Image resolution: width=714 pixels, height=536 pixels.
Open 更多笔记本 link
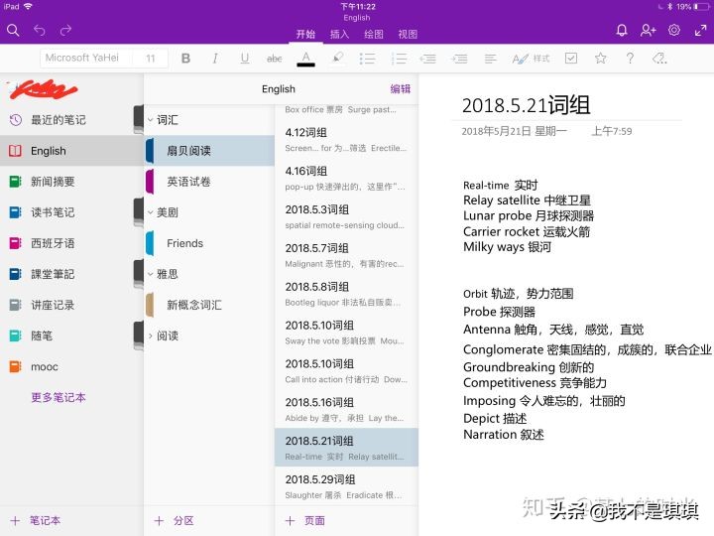[59, 397]
